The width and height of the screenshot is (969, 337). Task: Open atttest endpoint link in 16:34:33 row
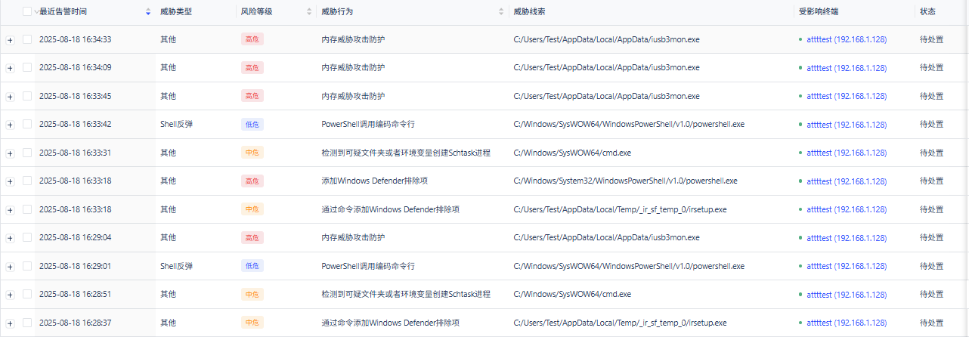[847, 39]
